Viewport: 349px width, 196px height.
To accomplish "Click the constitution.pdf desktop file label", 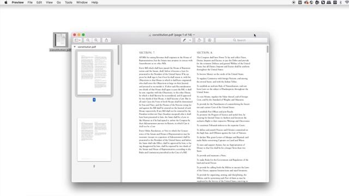I will [x=61, y=50].
